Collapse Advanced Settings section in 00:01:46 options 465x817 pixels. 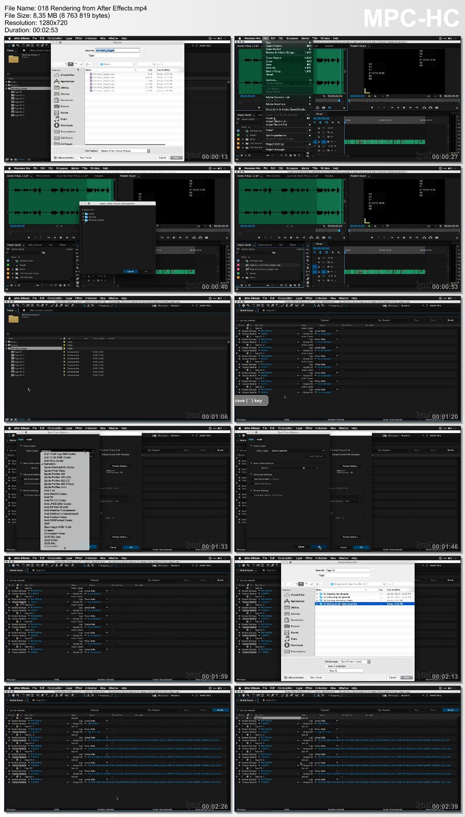[x=251, y=474]
